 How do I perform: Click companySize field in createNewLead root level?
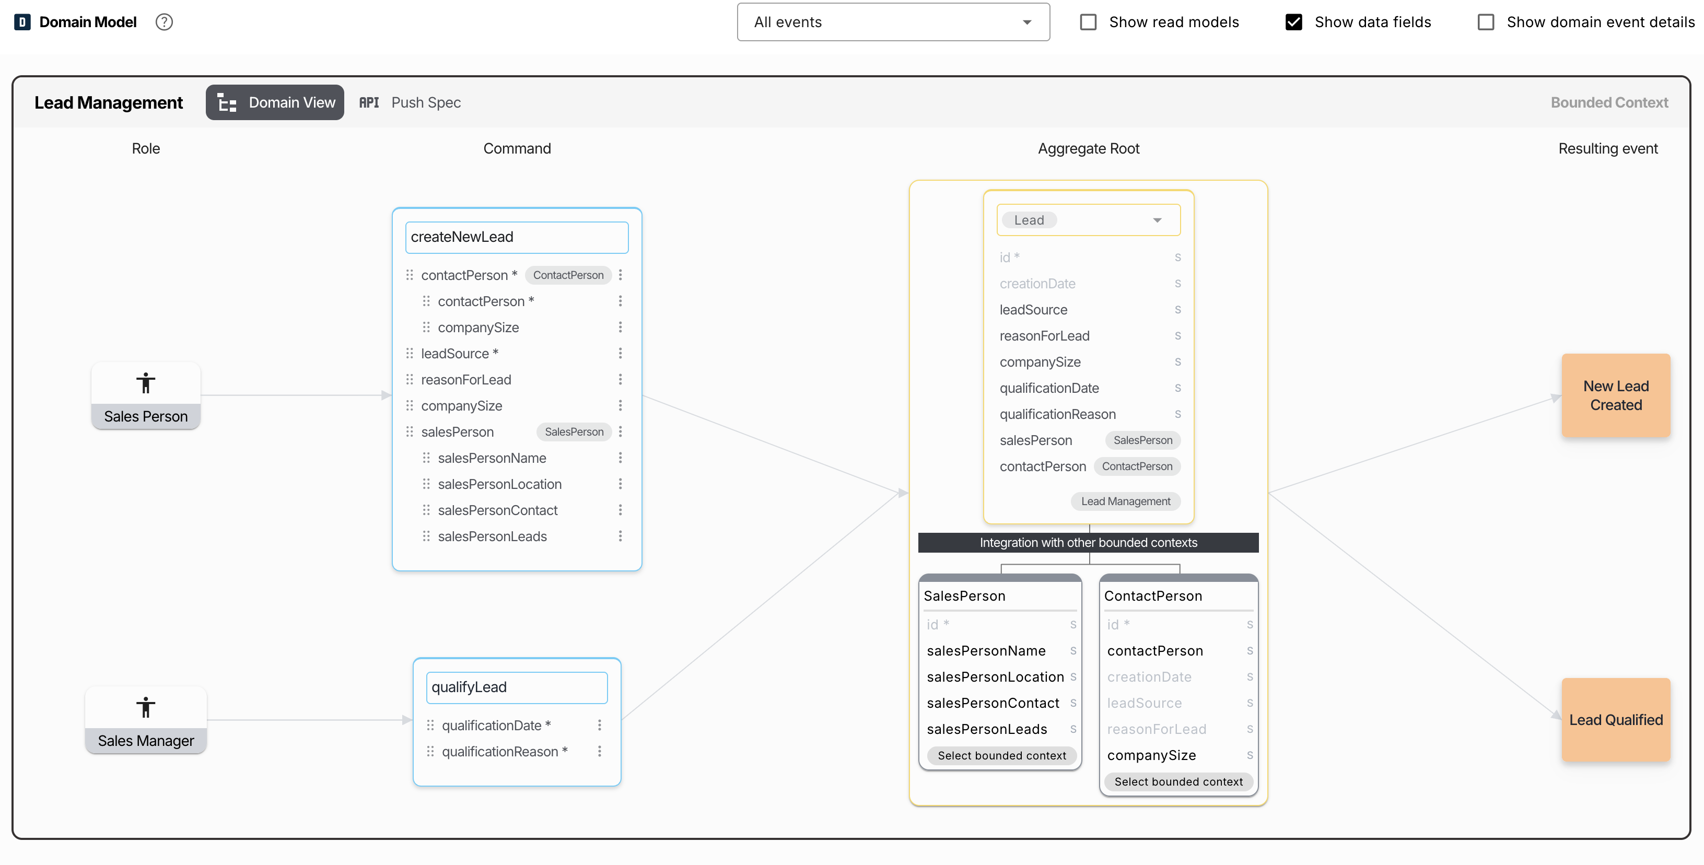coord(461,406)
